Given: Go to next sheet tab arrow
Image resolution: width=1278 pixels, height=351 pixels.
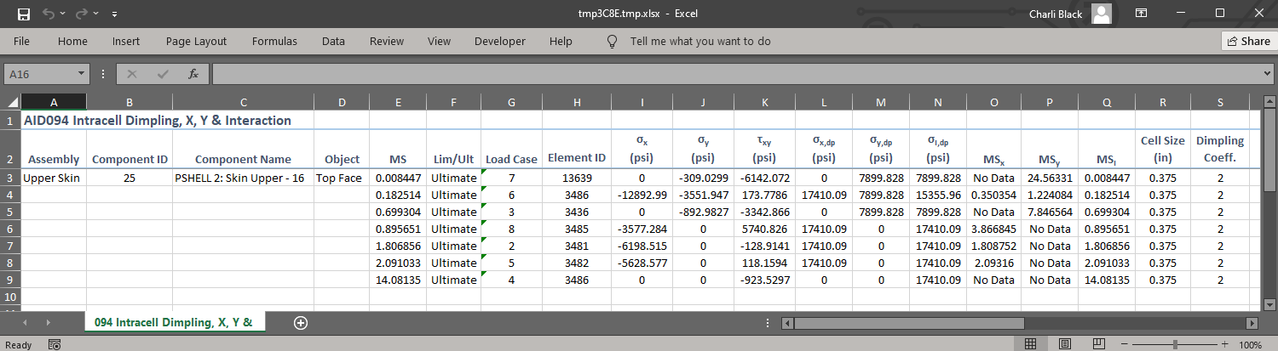Looking at the screenshot, I should tap(48, 323).
